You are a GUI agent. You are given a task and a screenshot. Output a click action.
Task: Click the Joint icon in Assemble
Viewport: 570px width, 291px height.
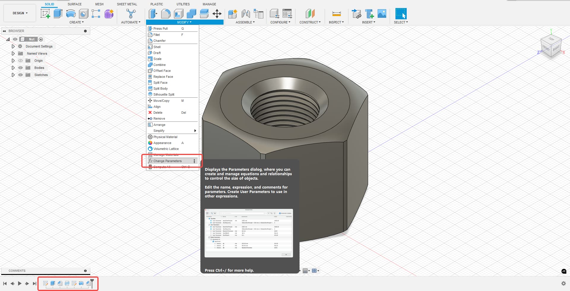point(246,14)
